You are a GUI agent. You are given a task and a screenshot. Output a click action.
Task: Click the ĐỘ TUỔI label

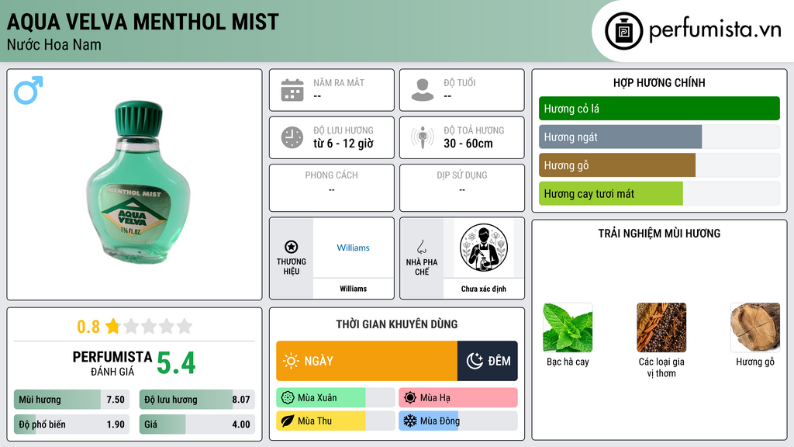click(x=460, y=82)
